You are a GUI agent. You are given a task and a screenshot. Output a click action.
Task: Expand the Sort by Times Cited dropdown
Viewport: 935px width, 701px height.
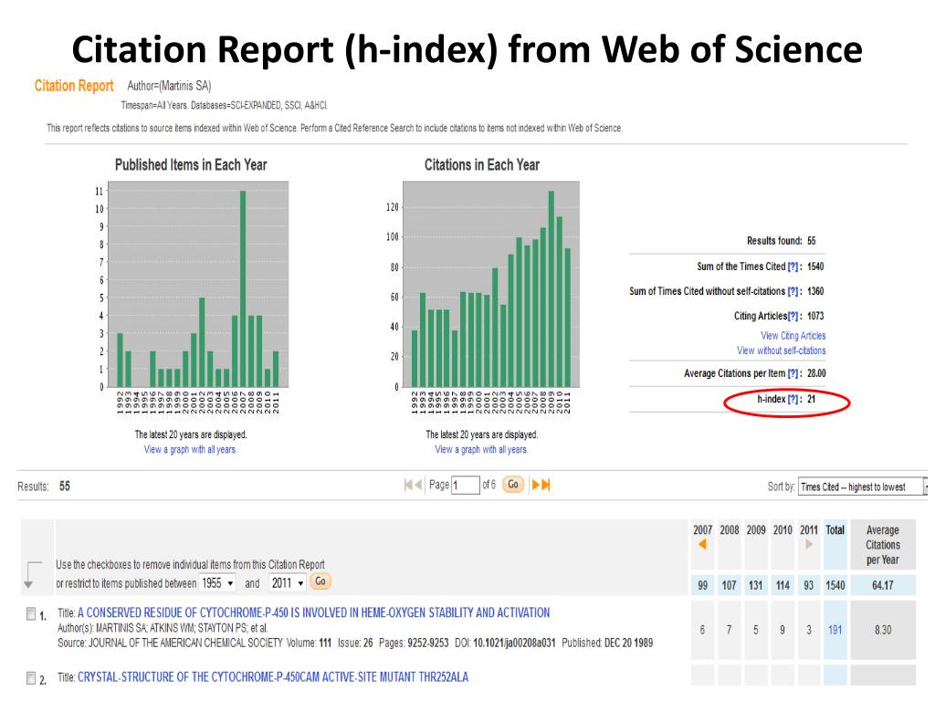[863, 487]
